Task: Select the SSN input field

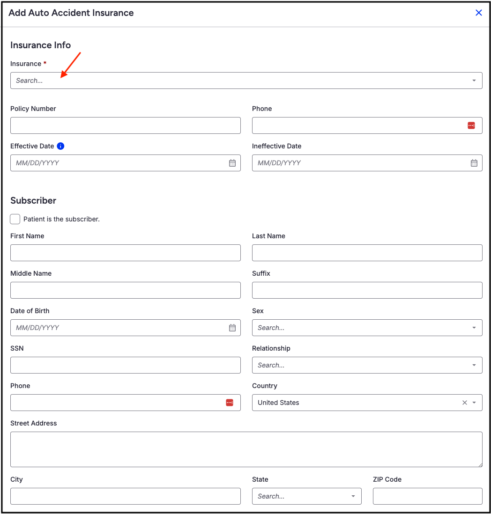Action: [126, 365]
